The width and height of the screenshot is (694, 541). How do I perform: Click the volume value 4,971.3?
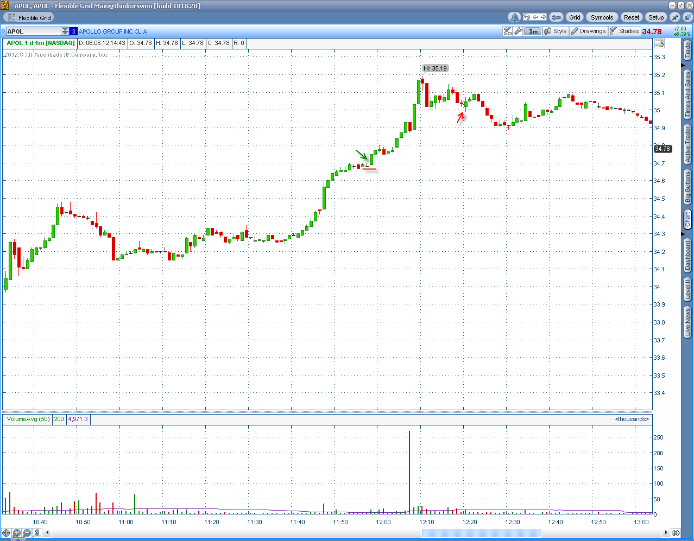78,419
